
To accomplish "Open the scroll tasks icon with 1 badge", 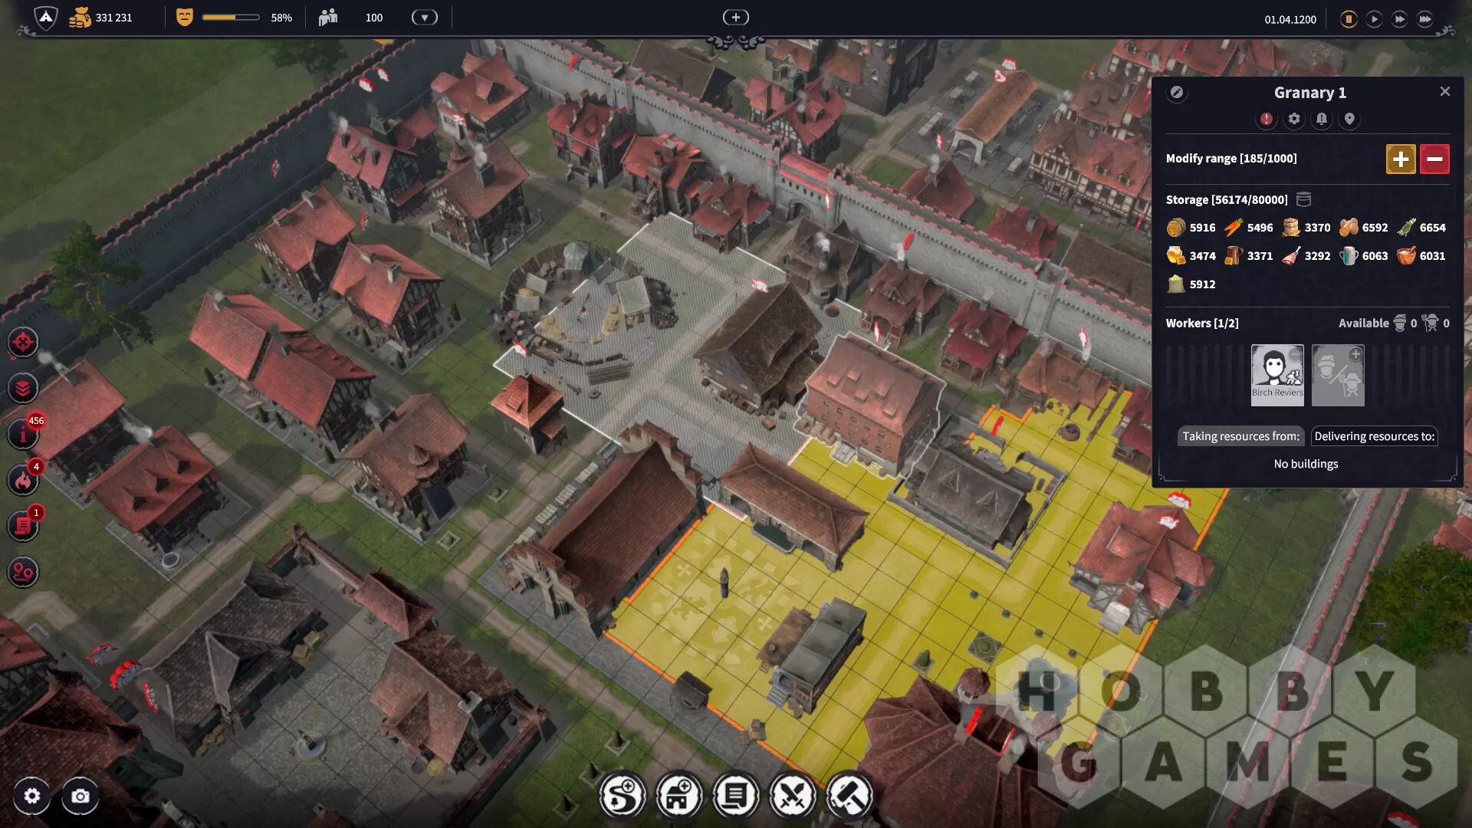I will click(x=23, y=526).
